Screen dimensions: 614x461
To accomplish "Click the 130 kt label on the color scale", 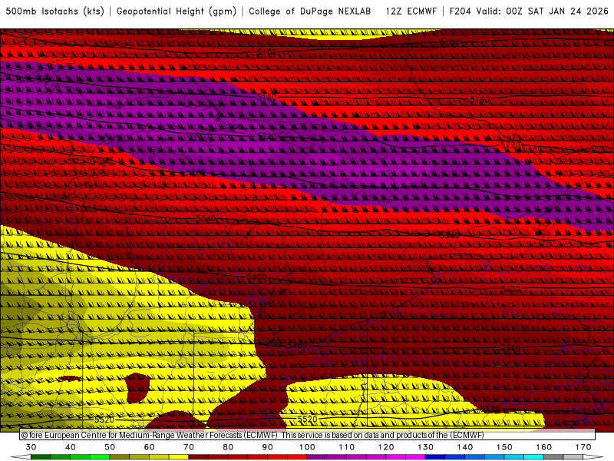I will point(426,447).
